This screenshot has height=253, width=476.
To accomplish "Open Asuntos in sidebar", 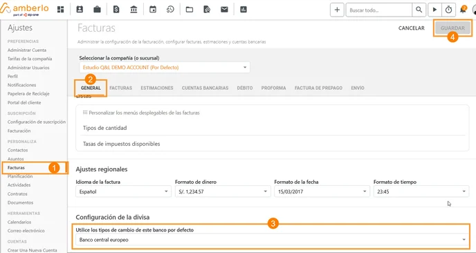I will pos(15,159).
